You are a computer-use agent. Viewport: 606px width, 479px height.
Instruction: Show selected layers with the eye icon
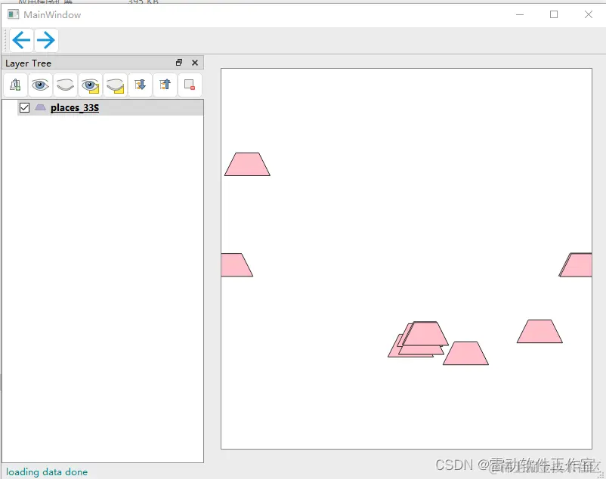[x=90, y=85]
